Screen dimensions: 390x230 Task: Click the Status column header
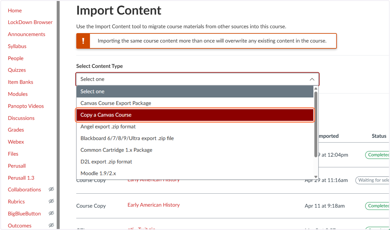click(x=379, y=136)
